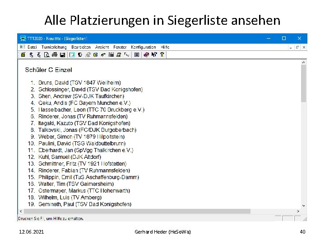Viewport: 325px width, 243px height.
Task: Click vertical scrollbar up arrow
Action: point(303,62)
